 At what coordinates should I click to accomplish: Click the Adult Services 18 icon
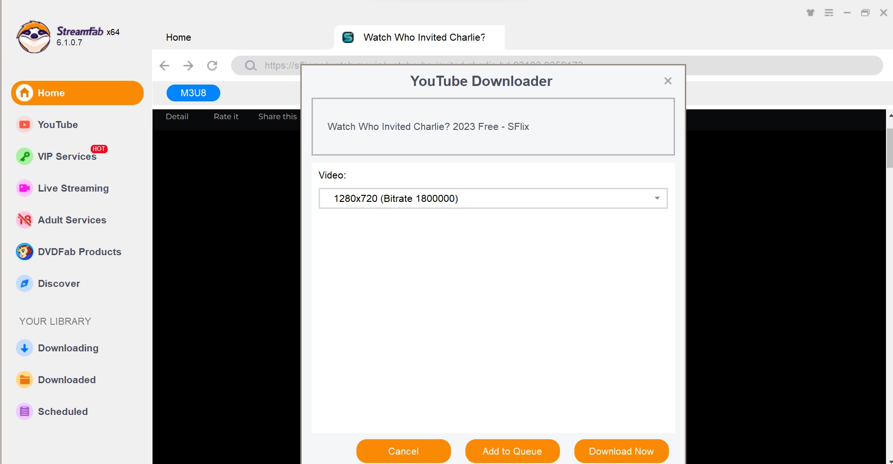tap(24, 220)
